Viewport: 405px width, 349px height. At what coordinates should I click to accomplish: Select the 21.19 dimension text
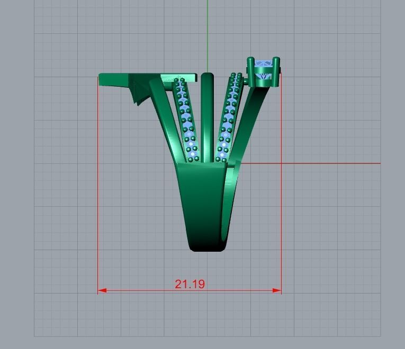(190, 284)
